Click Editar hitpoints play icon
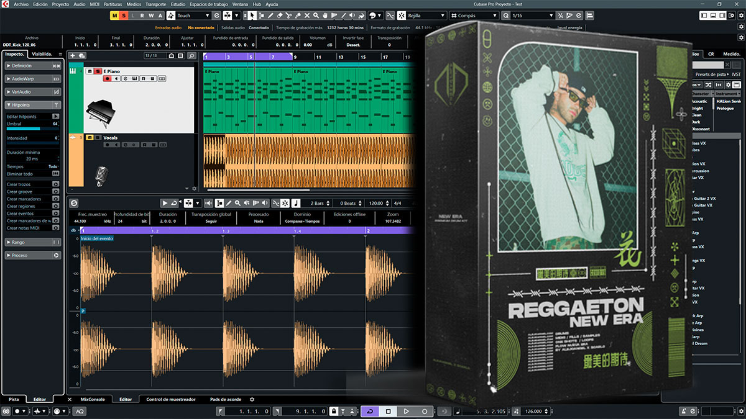Image resolution: width=746 pixels, height=419 pixels. point(56,117)
